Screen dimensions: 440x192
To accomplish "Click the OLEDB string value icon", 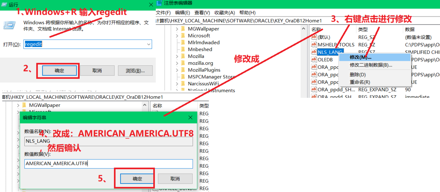I will click(314, 59).
